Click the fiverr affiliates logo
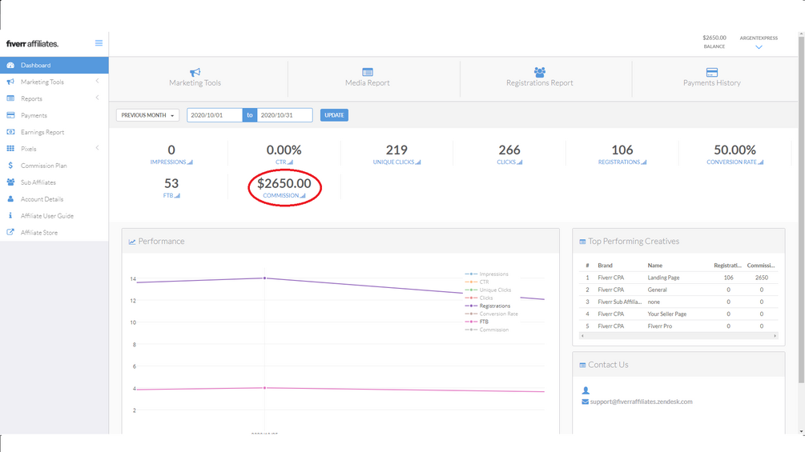This screenshot has width=805, height=452. click(x=32, y=43)
